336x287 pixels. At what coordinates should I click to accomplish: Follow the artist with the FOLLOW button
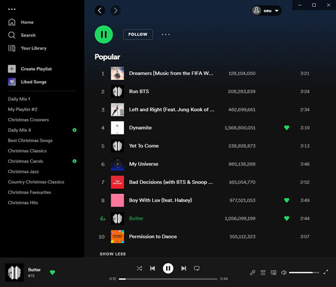(138, 34)
